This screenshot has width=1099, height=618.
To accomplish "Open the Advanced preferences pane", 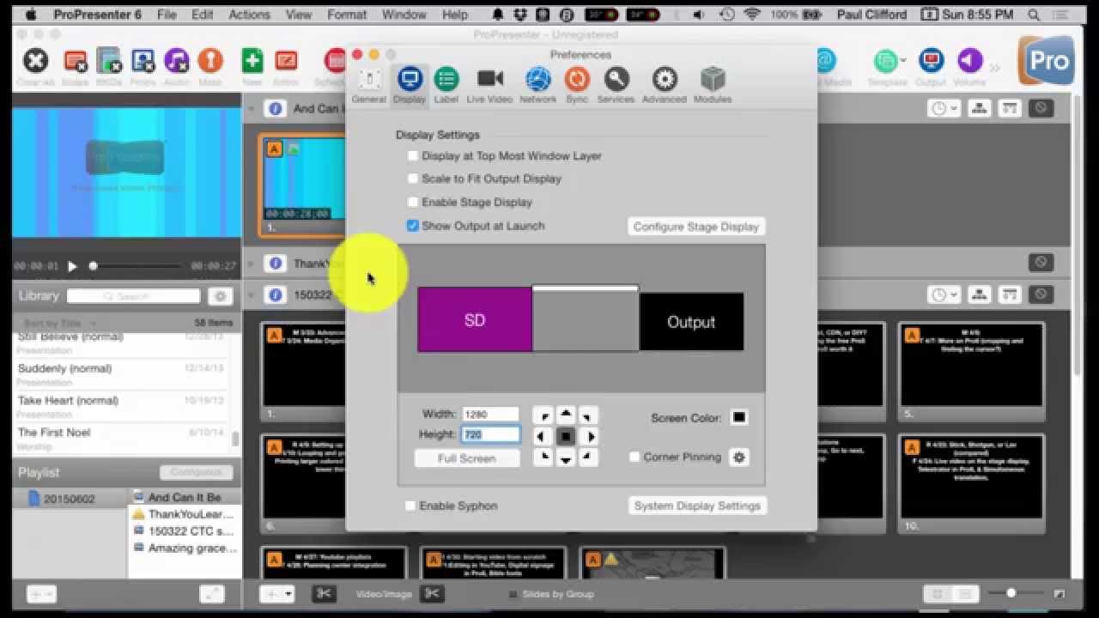I will coord(665,85).
